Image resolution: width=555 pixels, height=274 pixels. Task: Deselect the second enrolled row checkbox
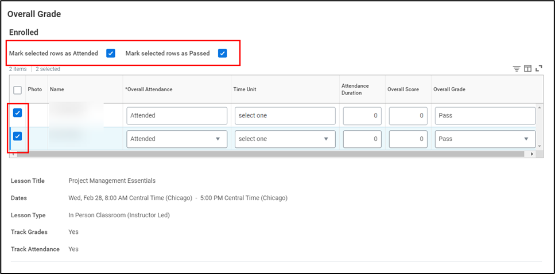click(18, 136)
